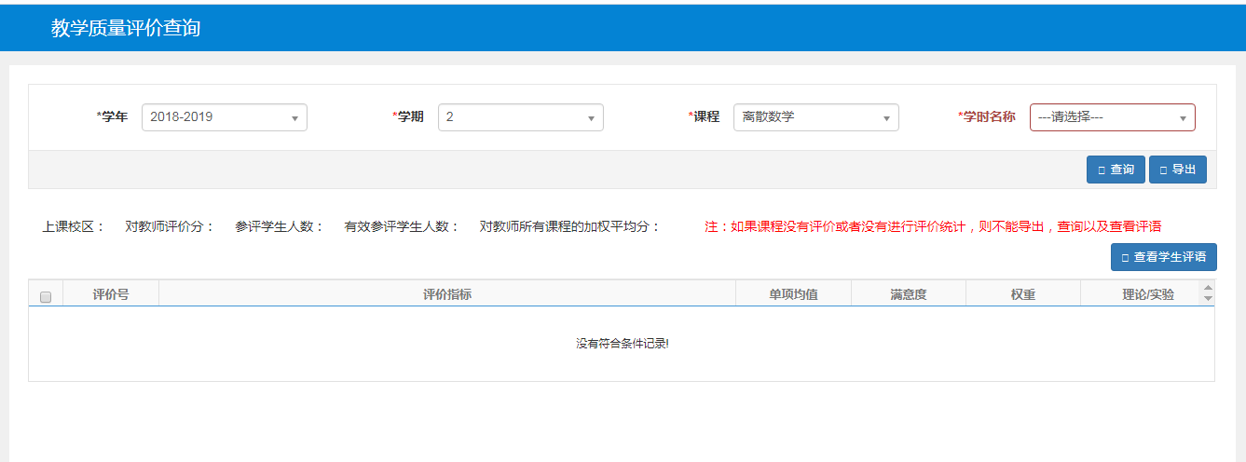Image resolution: width=1246 pixels, height=462 pixels.
Task: Click the 对教师评价分 label
Action: 170,226
